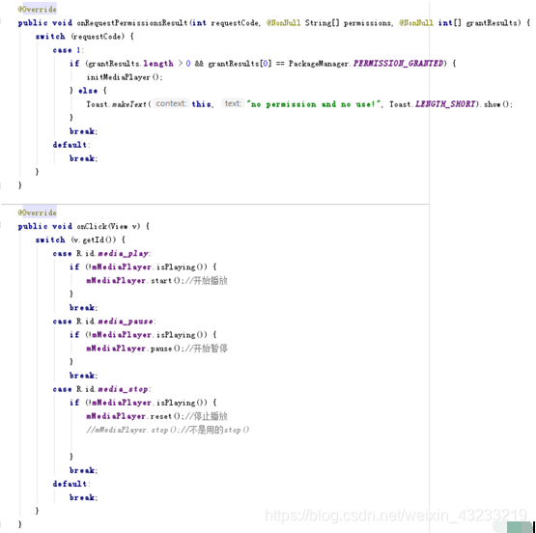Image resolution: width=536 pixels, height=533 pixels.
Task: Click the Toast.makeText call
Action: (116, 104)
